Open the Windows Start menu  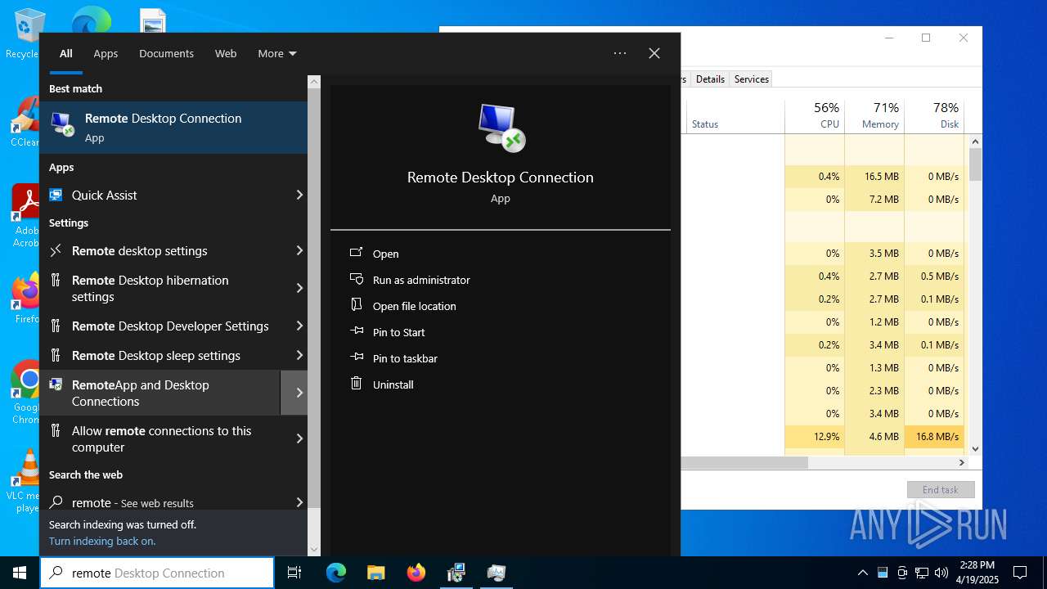pos(20,573)
